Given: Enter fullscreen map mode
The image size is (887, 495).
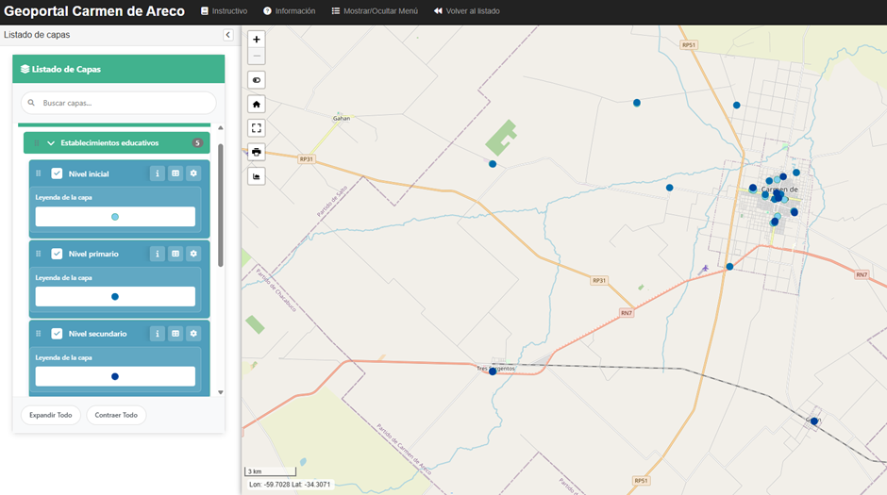Looking at the screenshot, I should pos(257,127).
